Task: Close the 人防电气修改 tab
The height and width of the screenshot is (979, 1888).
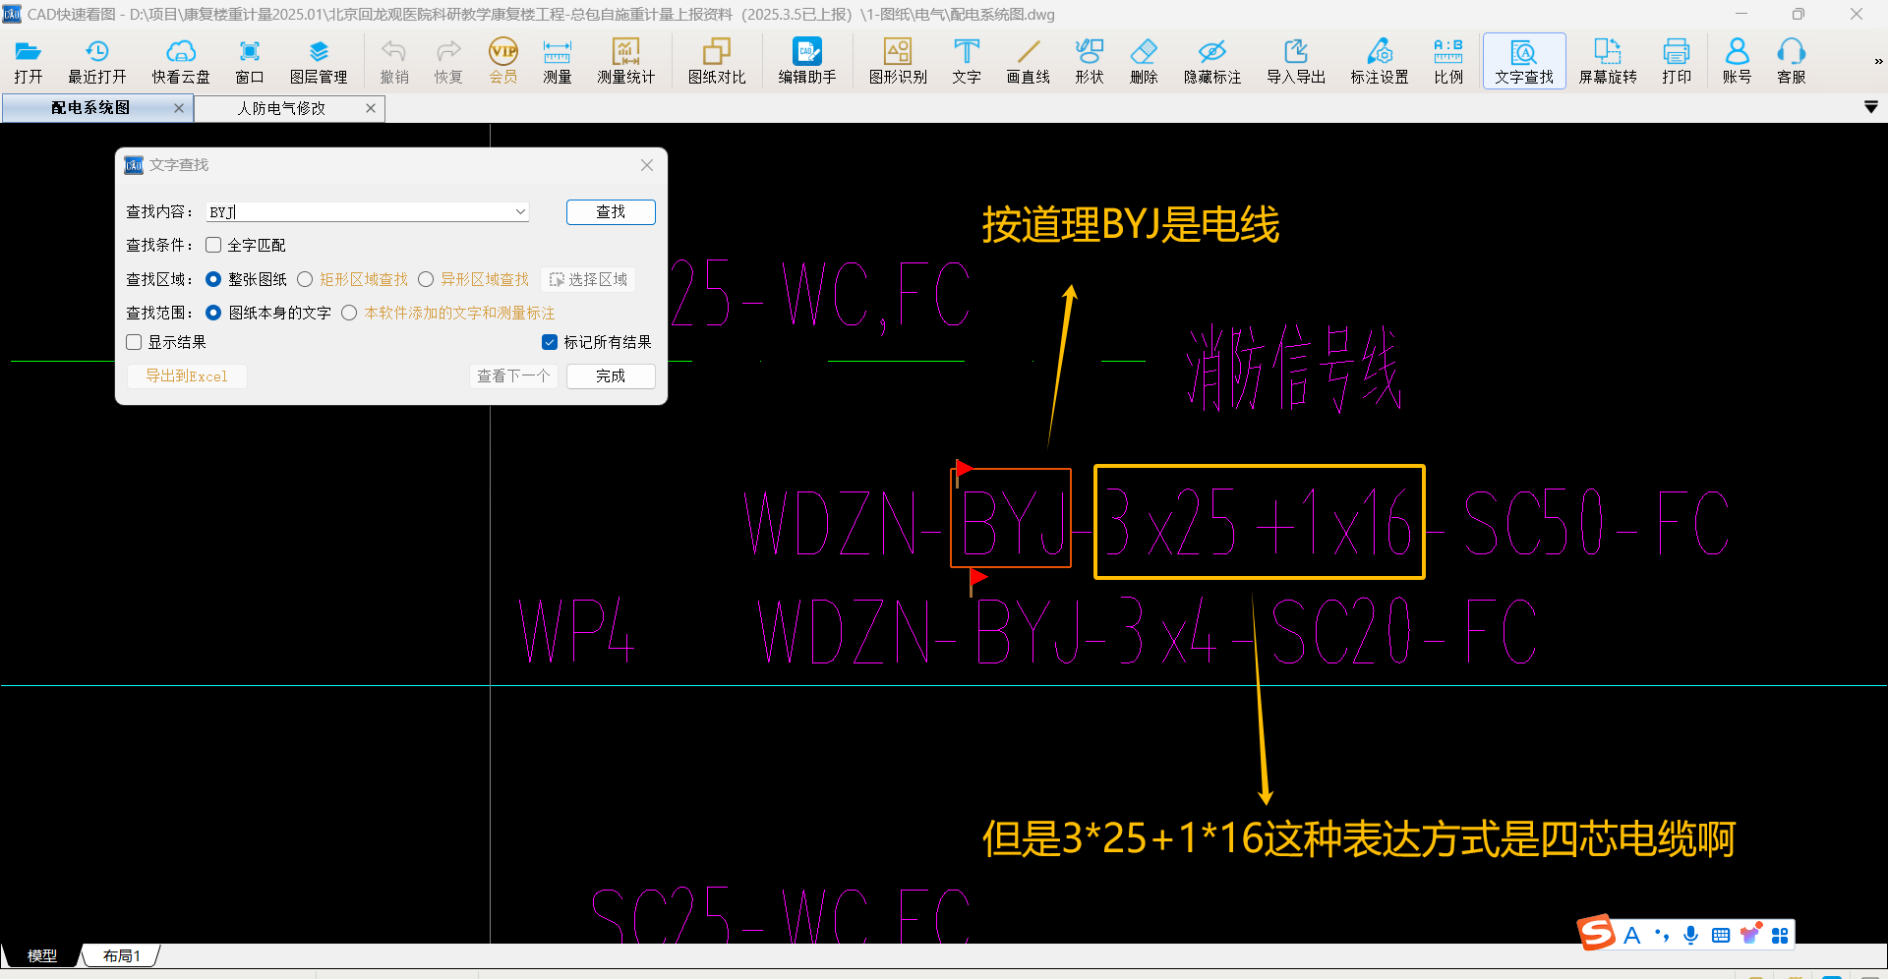Action: coord(371,108)
